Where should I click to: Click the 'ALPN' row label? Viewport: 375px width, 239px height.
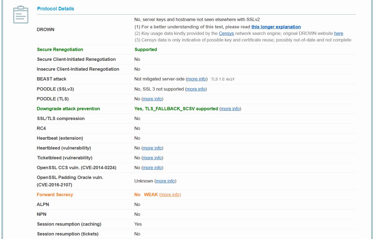tap(43, 204)
